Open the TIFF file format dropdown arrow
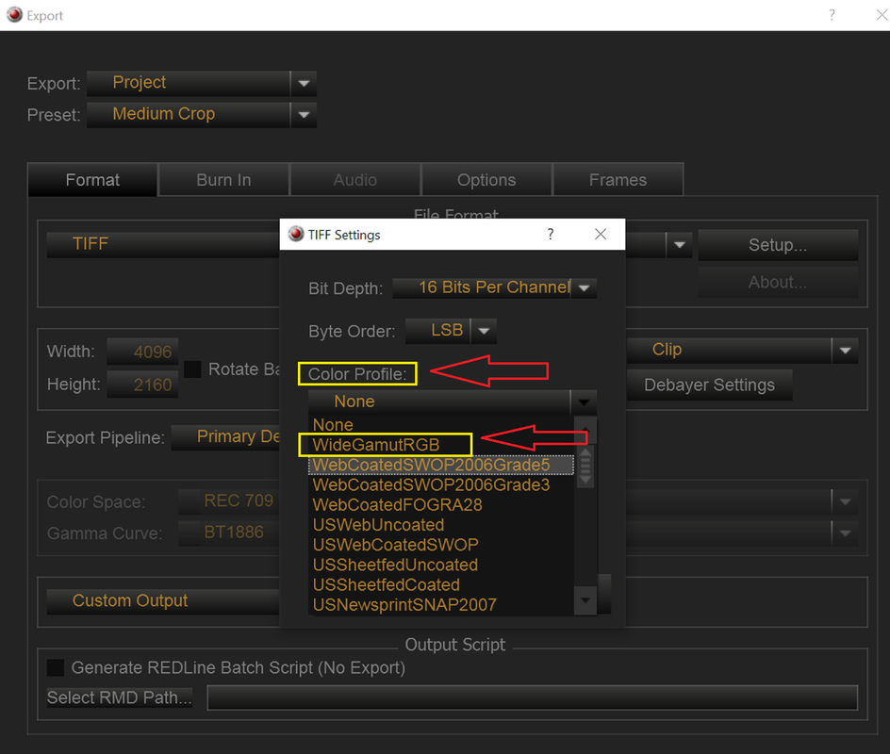890x754 pixels. coord(680,245)
